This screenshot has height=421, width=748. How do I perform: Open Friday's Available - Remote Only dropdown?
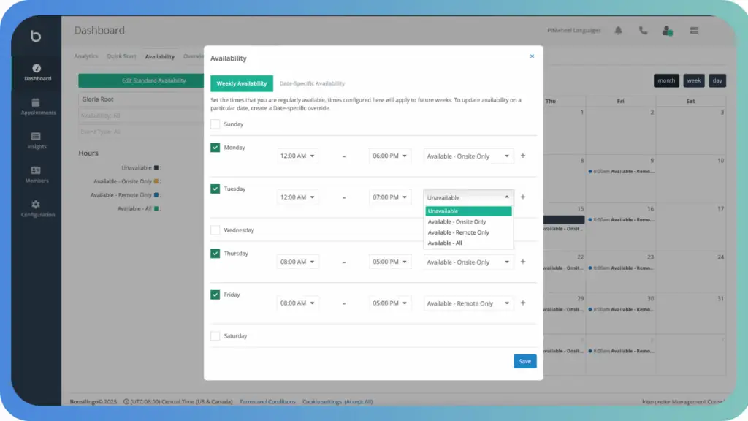pyautogui.click(x=468, y=303)
